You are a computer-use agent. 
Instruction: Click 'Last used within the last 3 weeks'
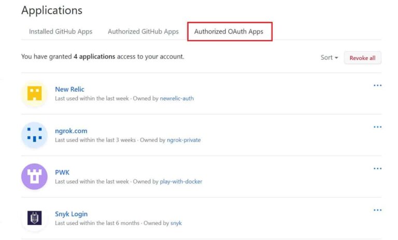point(95,140)
